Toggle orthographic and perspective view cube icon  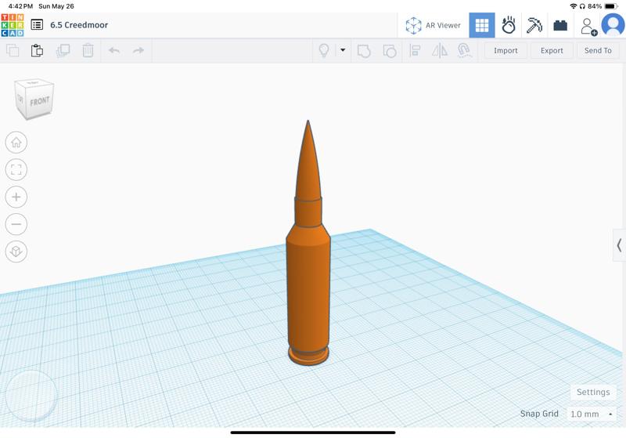(x=16, y=252)
